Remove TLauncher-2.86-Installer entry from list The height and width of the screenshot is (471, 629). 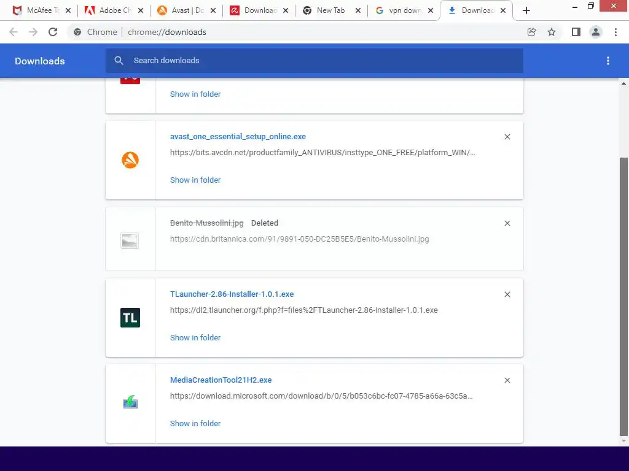click(x=507, y=295)
